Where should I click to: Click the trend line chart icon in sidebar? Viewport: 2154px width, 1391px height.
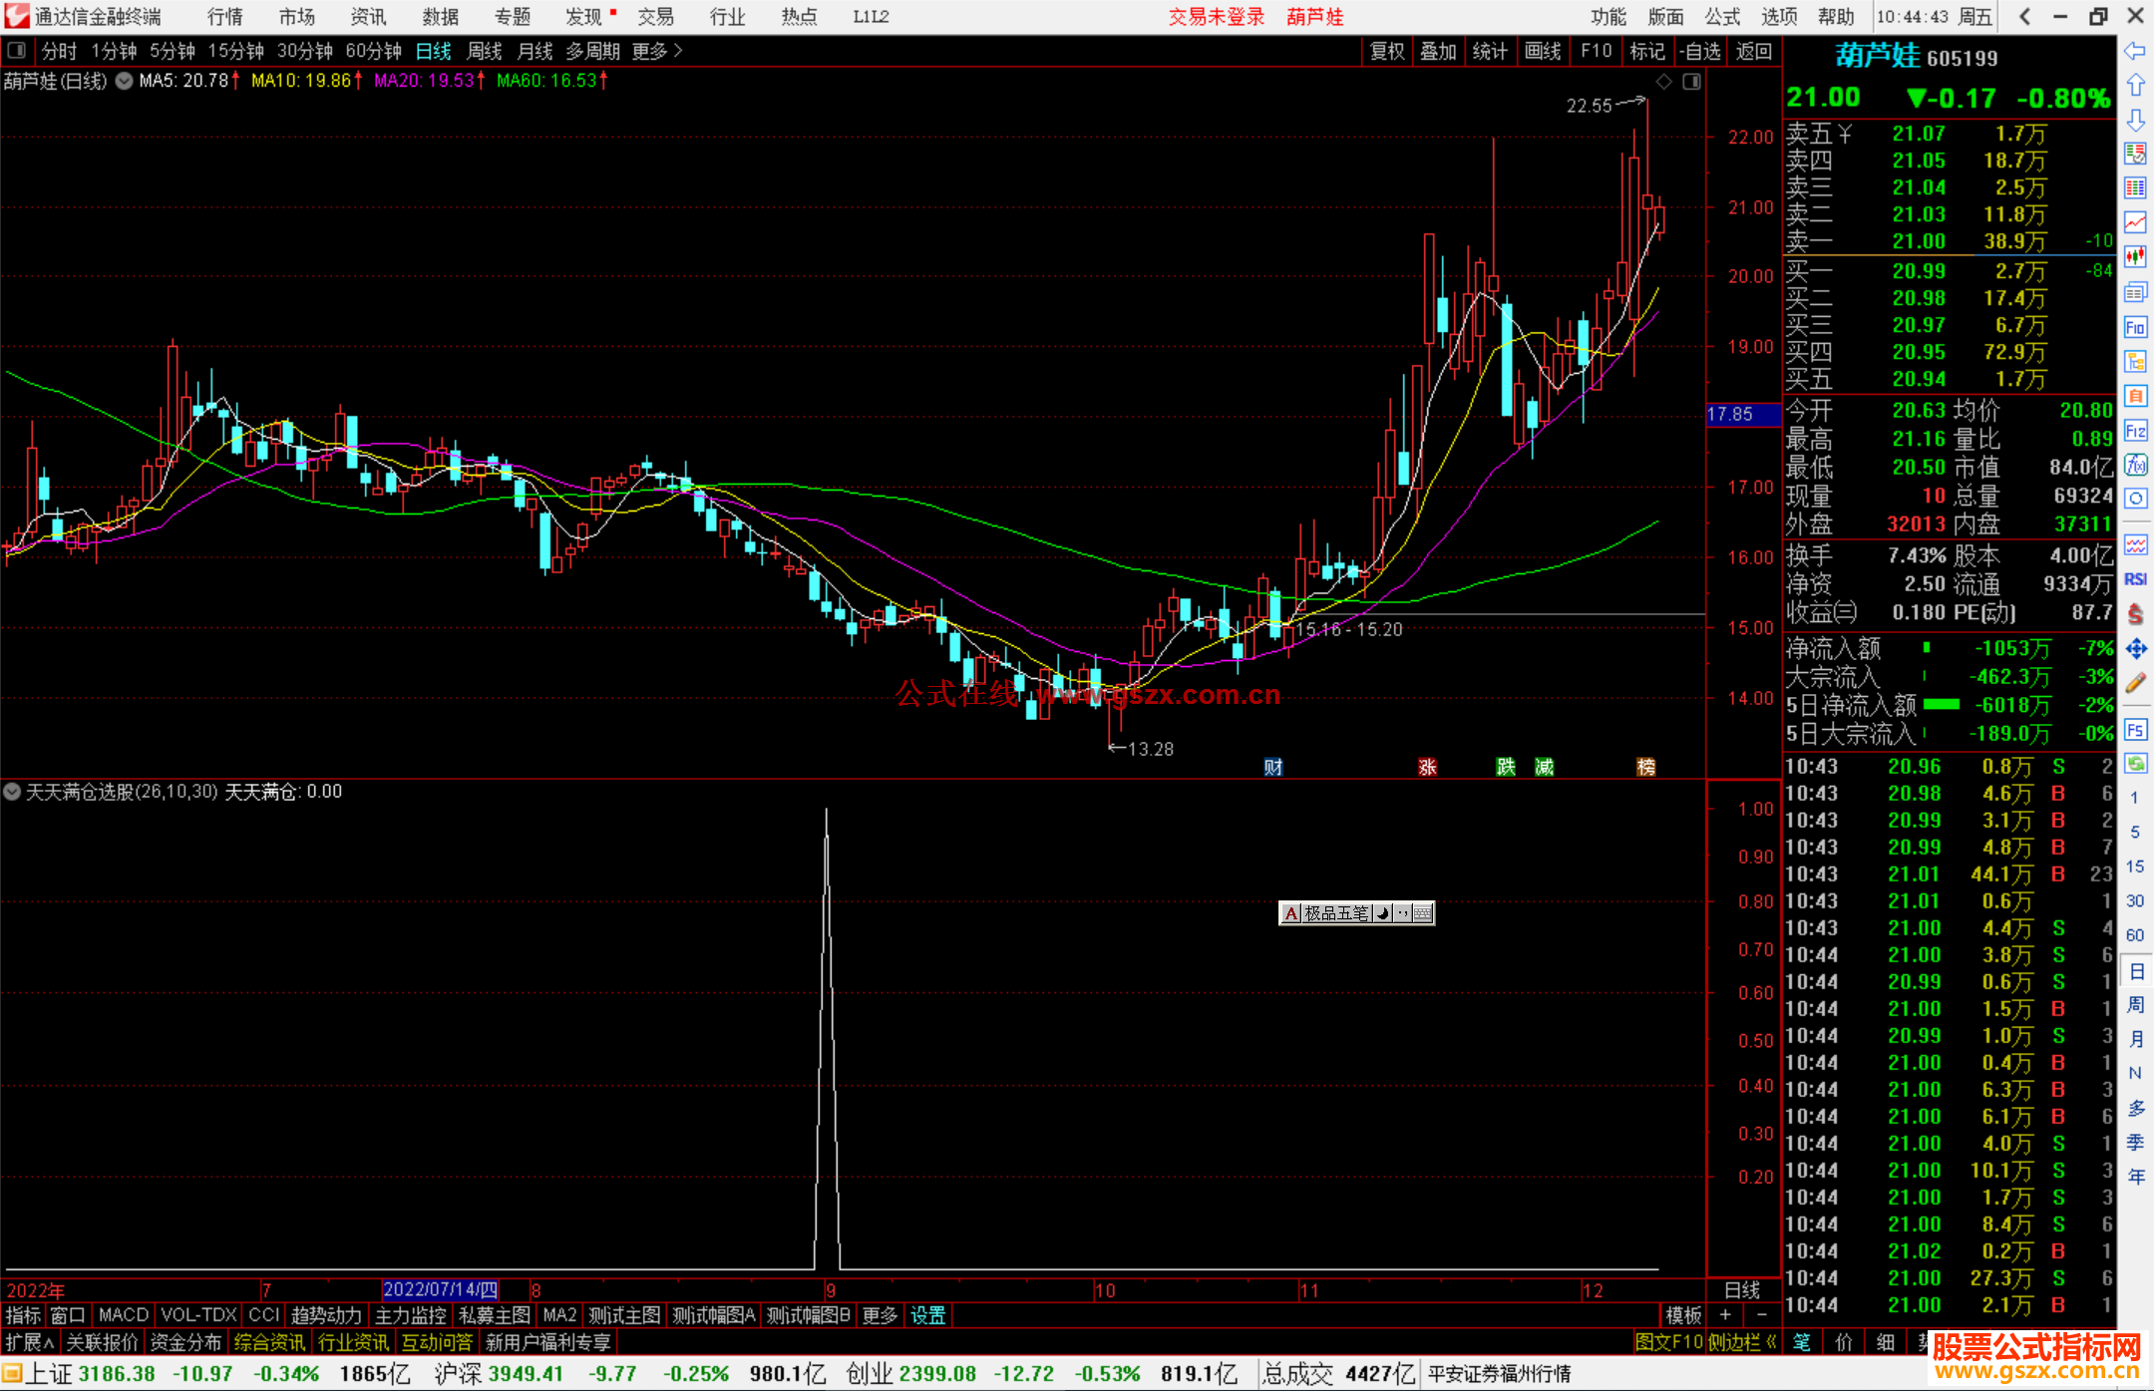coord(2135,221)
